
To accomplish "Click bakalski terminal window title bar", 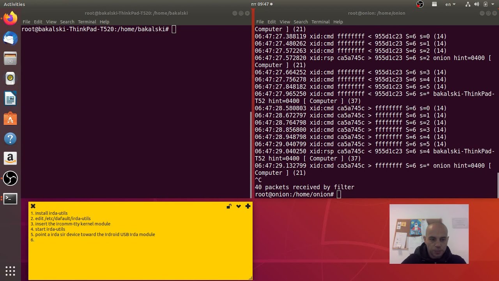I will pos(136,13).
